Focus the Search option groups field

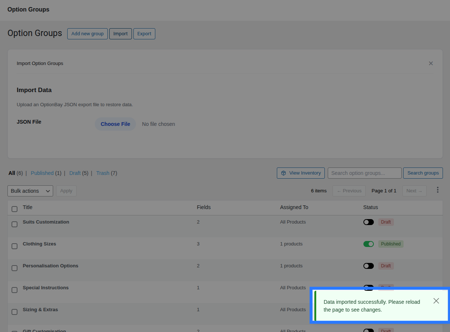(365, 173)
